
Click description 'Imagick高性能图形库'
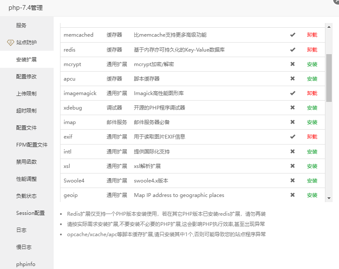pos(159,93)
